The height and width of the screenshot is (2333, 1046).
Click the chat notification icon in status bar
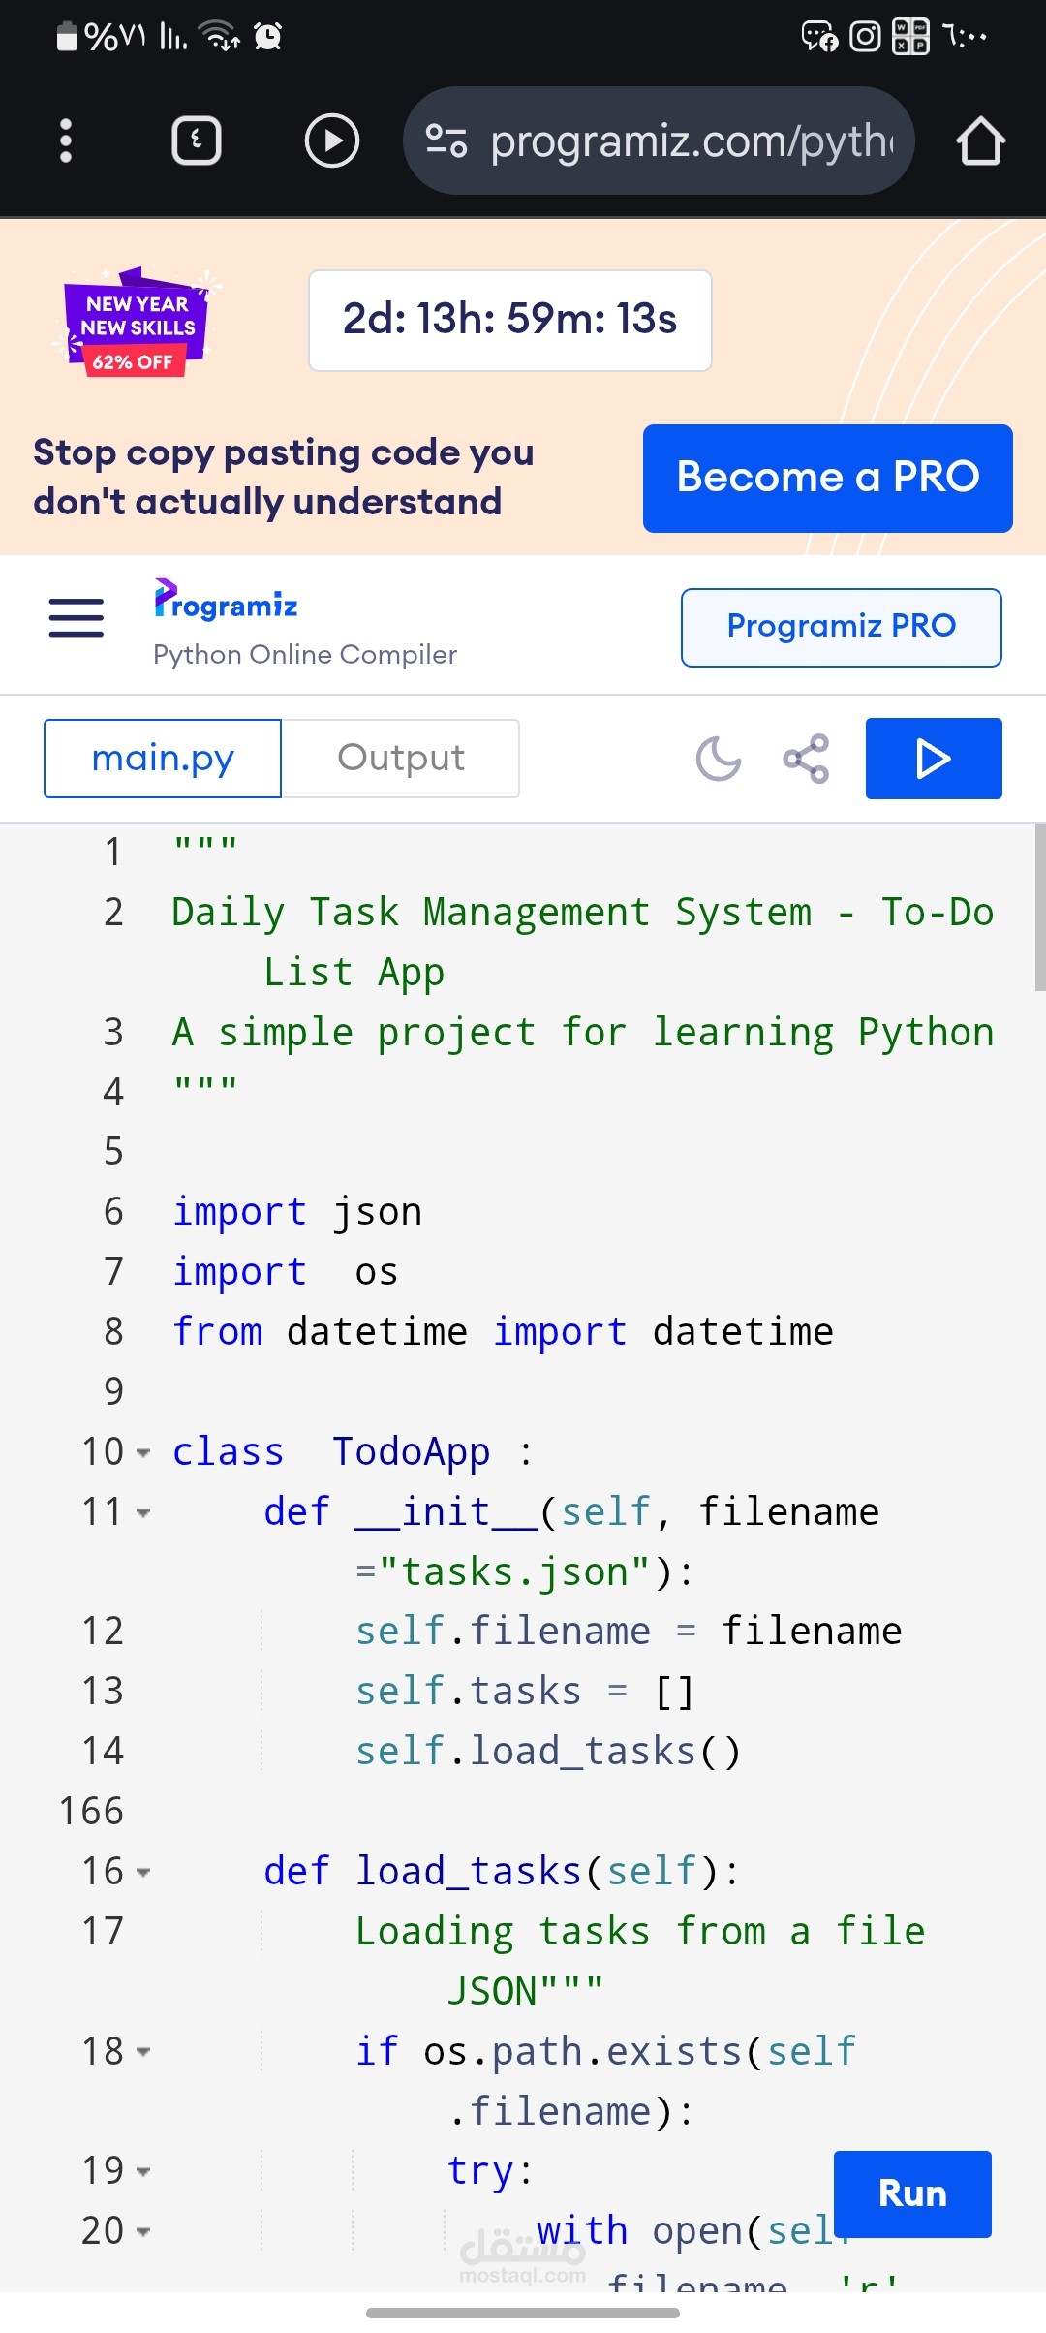[x=819, y=37]
